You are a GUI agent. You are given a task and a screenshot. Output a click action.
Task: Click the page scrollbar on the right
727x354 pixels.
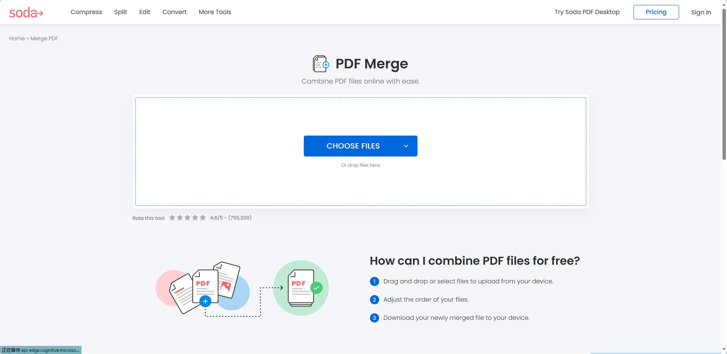[x=724, y=114]
